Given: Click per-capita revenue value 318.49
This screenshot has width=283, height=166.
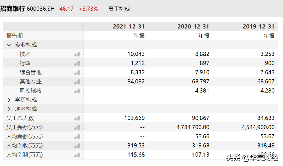Looking at the screenshot, I should [x=266, y=145].
